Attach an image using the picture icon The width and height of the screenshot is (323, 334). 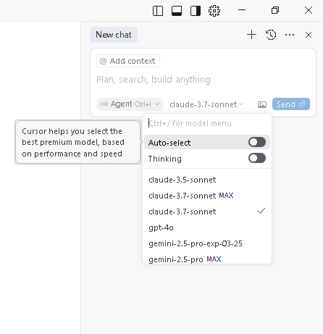point(262,104)
